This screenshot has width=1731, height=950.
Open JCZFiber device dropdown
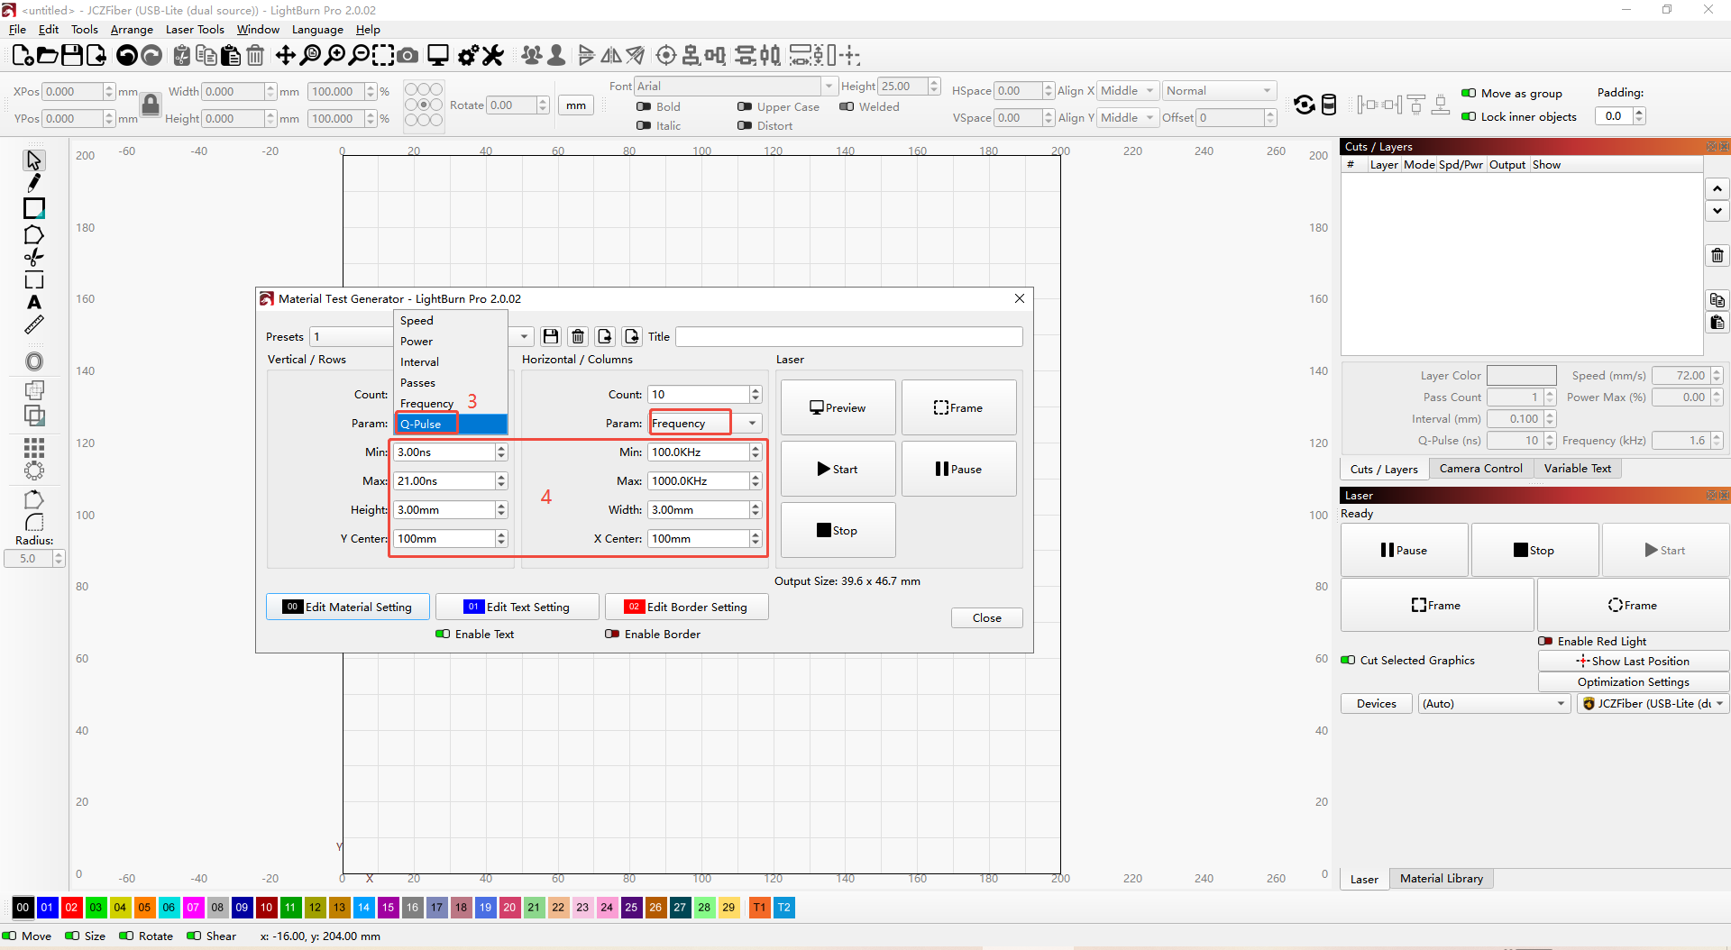pos(1653,704)
